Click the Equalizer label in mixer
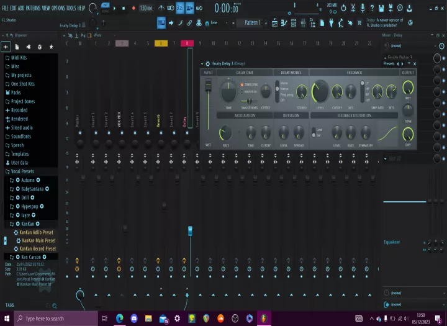This screenshot has width=447, height=326. click(x=392, y=242)
